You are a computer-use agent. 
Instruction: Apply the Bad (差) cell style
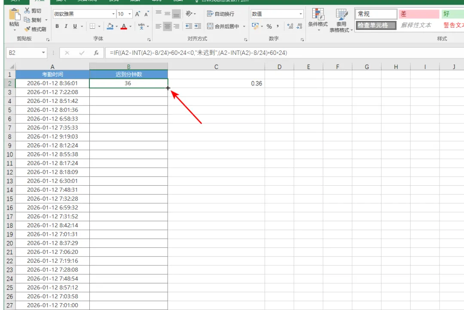tap(419, 14)
